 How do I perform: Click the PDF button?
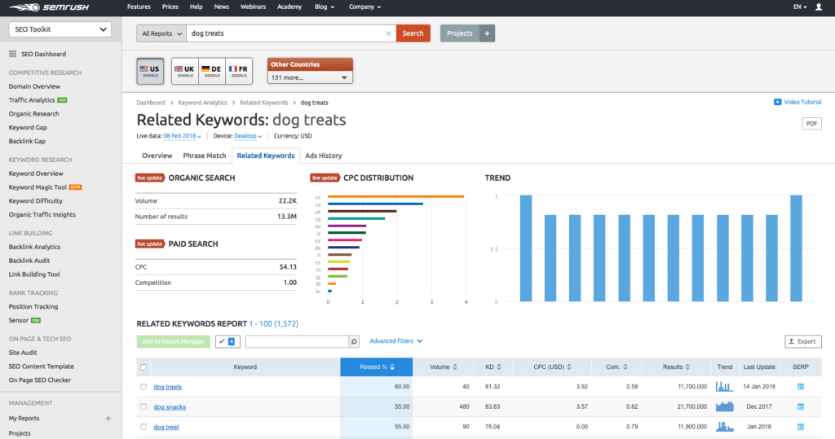(x=811, y=124)
